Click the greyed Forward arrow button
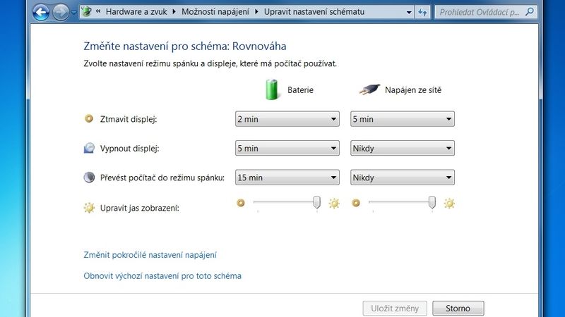 point(61,13)
